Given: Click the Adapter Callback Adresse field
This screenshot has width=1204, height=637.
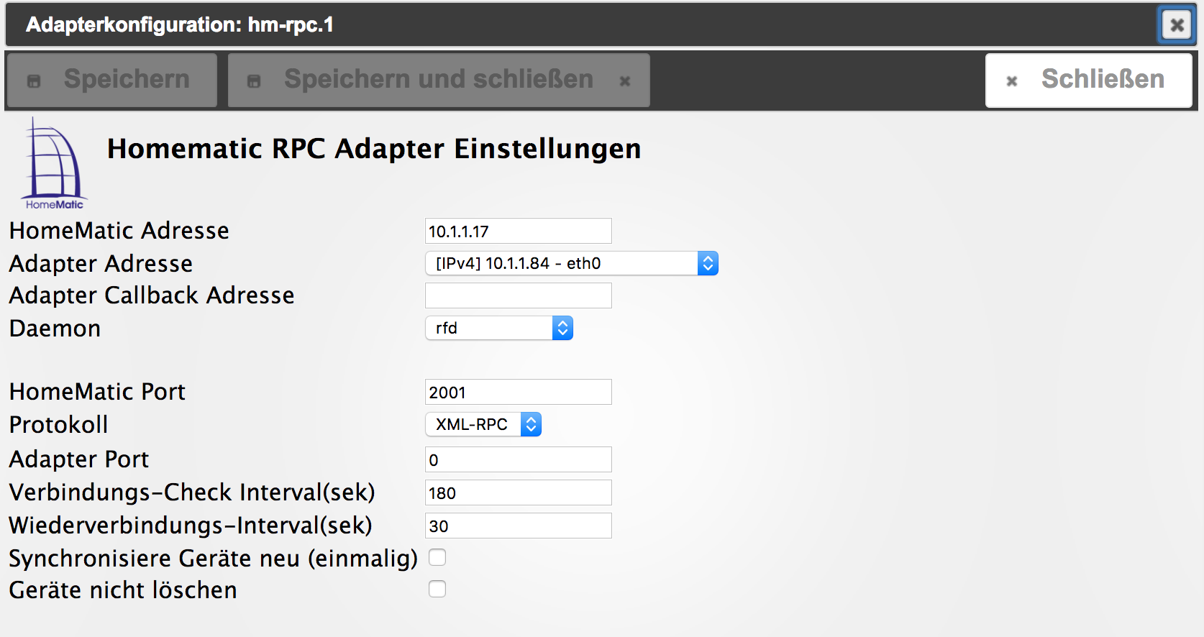Looking at the screenshot, I should [x=518, y=295].
